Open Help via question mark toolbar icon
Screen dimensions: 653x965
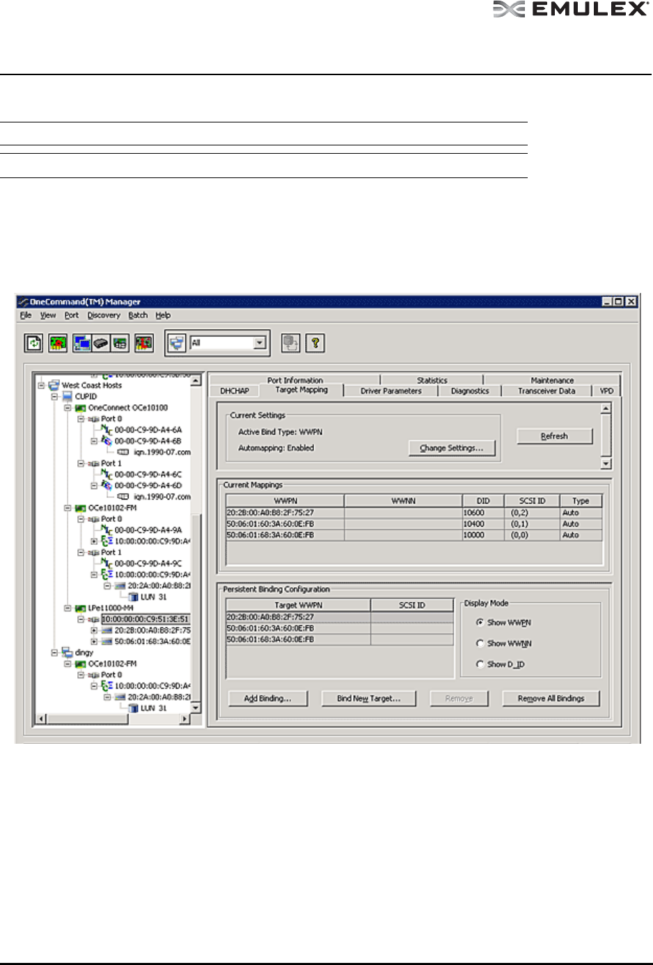(315, 343)
